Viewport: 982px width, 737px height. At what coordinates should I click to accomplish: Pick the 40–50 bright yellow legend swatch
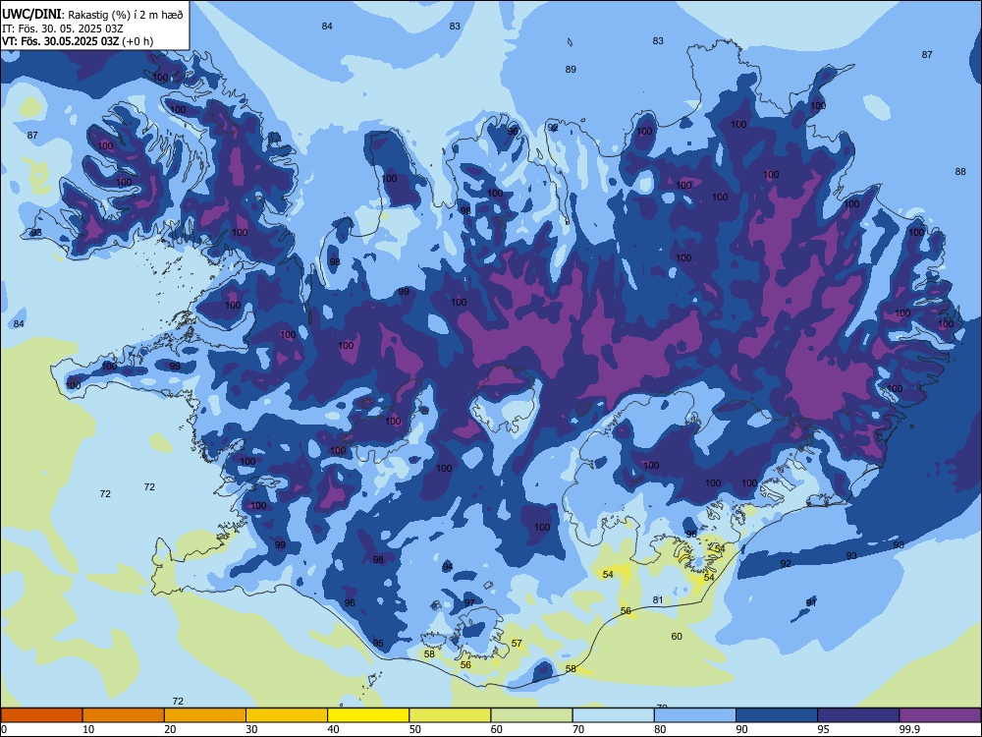click(368, 715)
